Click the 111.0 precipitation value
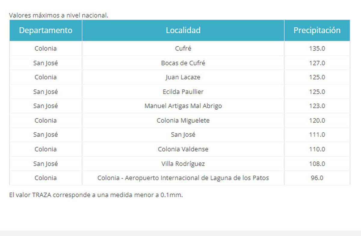 tap(317, 135)
